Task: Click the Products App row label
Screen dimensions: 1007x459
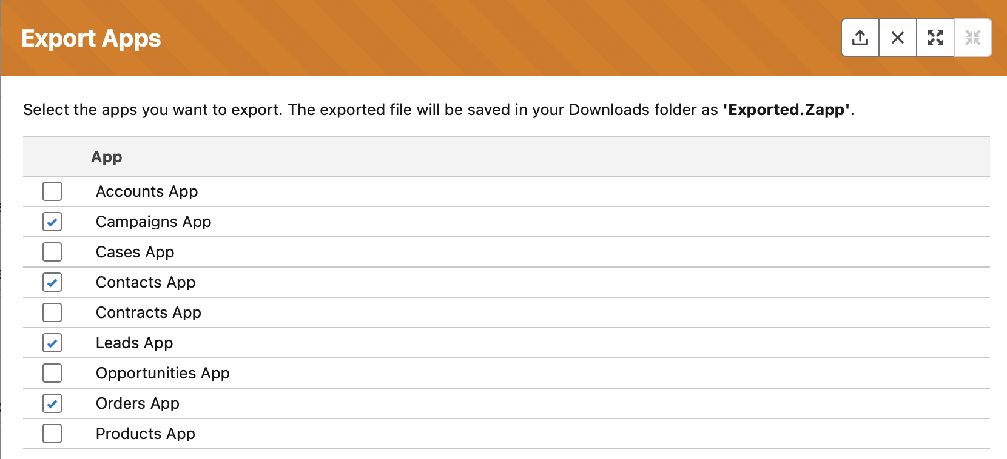Action: tap(146, 434)
